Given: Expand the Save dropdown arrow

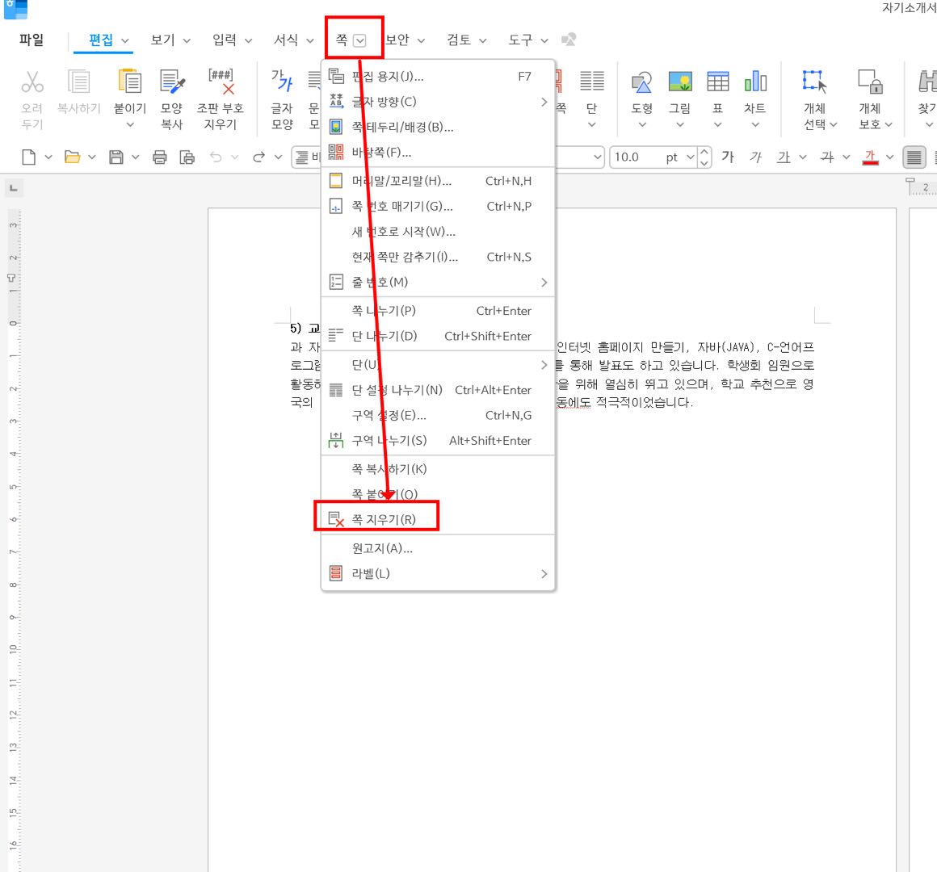Looking at the screenshot, I should (136, 157).
